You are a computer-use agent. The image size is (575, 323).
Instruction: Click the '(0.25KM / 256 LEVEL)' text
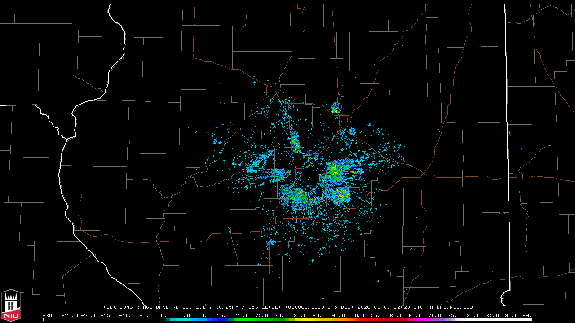[249, 307]
